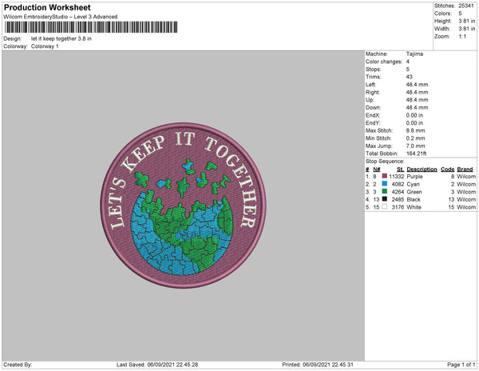Click the Black color swatch in stop sequence

[385, 199]
